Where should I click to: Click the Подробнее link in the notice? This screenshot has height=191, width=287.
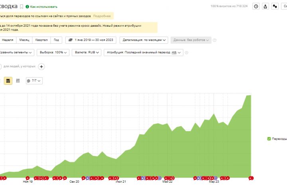(x=102, y=16)
